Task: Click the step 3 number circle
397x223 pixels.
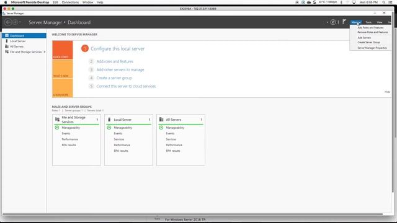Action: (x=91, y=70)
